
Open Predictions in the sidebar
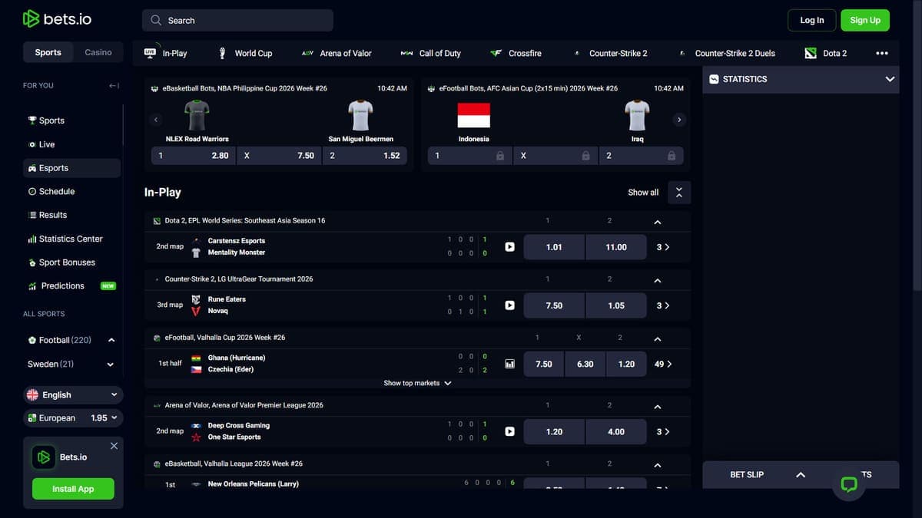[x=71, y=285]
